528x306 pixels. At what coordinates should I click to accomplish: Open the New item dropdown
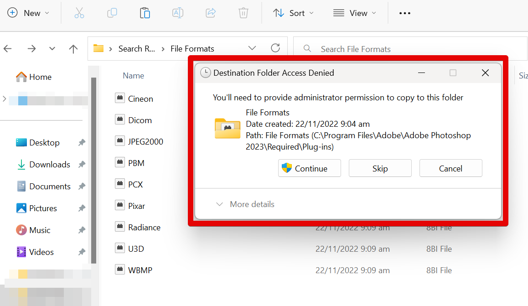[x=29, y=13]
